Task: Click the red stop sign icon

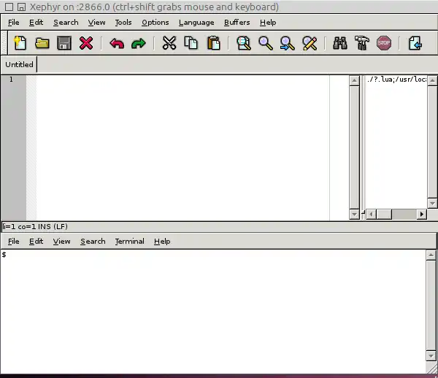Action: coord(384,43)
